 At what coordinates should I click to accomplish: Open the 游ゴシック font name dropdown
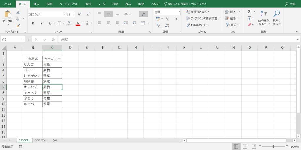(x=64, y=14)
